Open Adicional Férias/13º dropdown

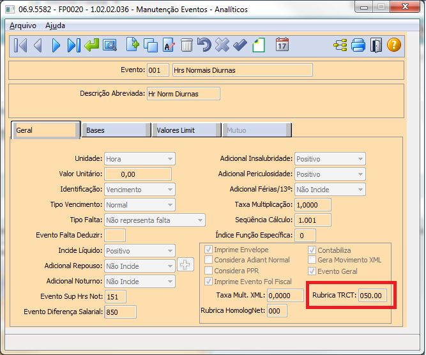[330, 190]
